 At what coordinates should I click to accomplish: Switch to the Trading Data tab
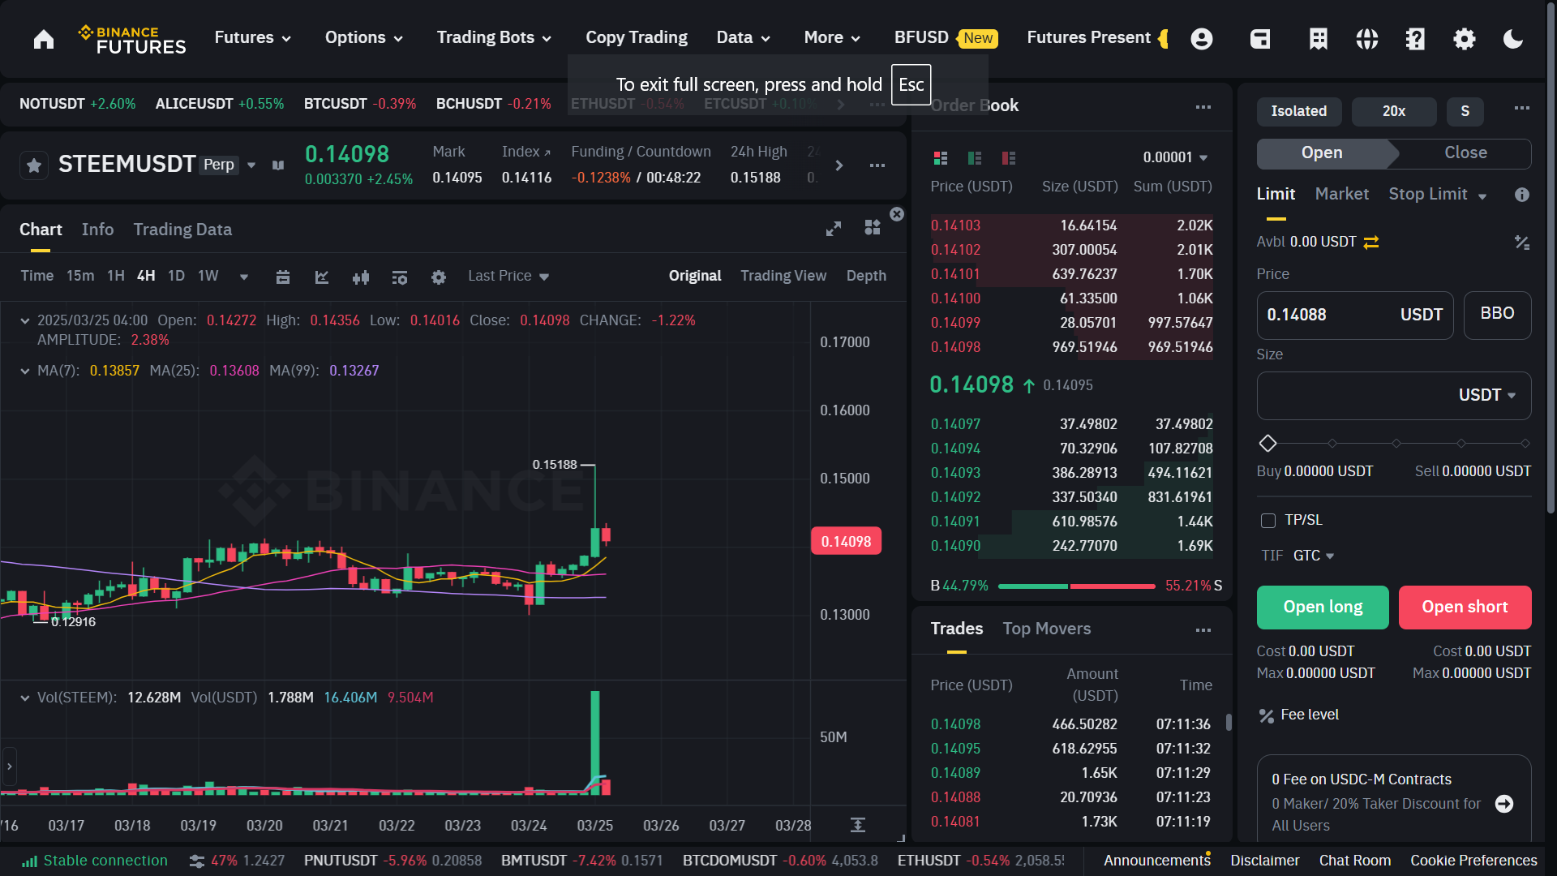[x=182, y=230]
